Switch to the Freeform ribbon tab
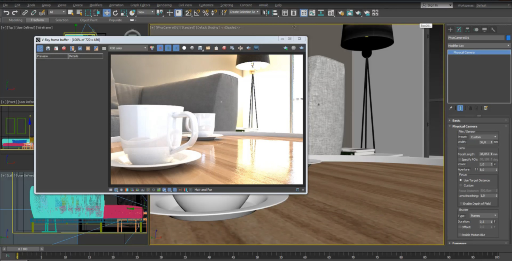 click(37, 20)
